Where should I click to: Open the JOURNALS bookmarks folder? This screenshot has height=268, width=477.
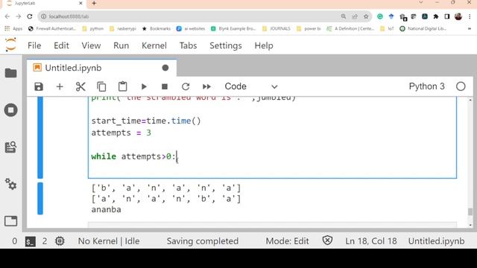(277, 28)
